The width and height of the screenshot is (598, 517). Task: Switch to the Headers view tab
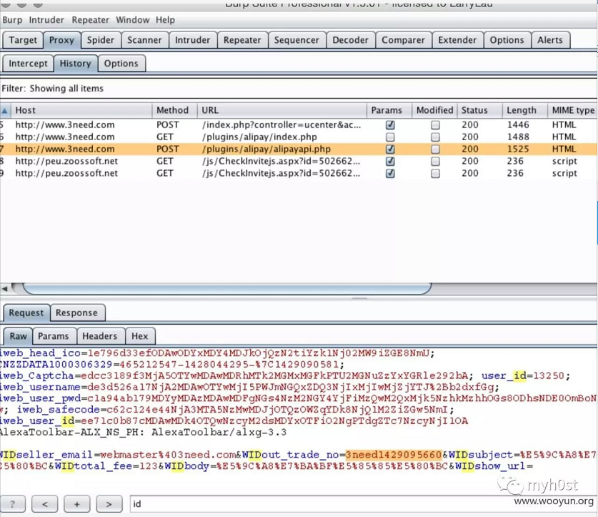[100, 336]
